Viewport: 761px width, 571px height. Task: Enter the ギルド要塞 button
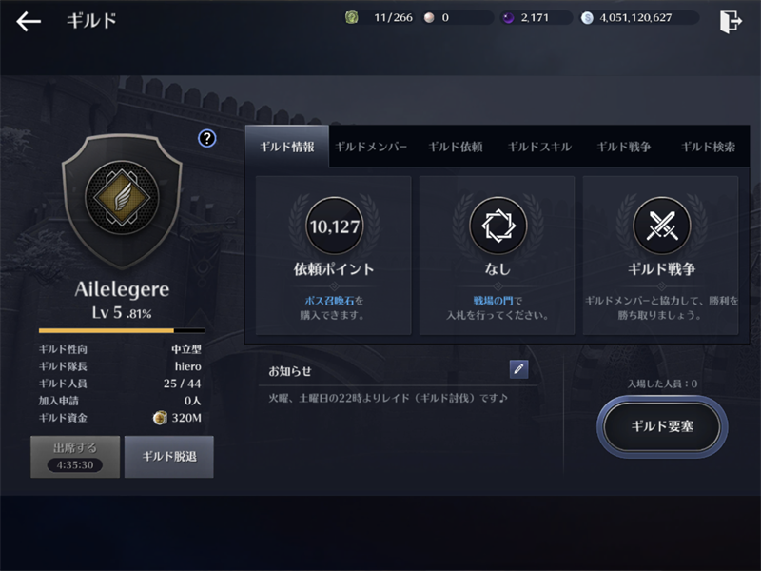(662, 426)
